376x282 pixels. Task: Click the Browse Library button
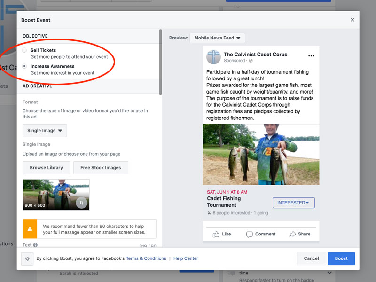tap(46, 168)
